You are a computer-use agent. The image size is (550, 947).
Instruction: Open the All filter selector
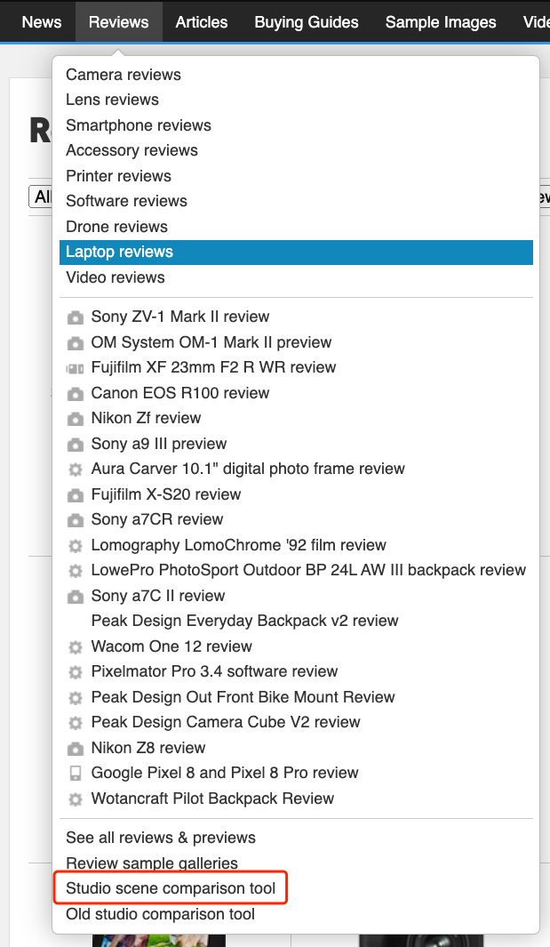[43, 196]
